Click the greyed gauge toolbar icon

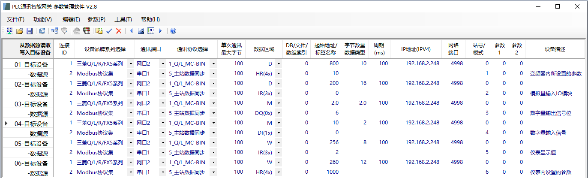77,31
